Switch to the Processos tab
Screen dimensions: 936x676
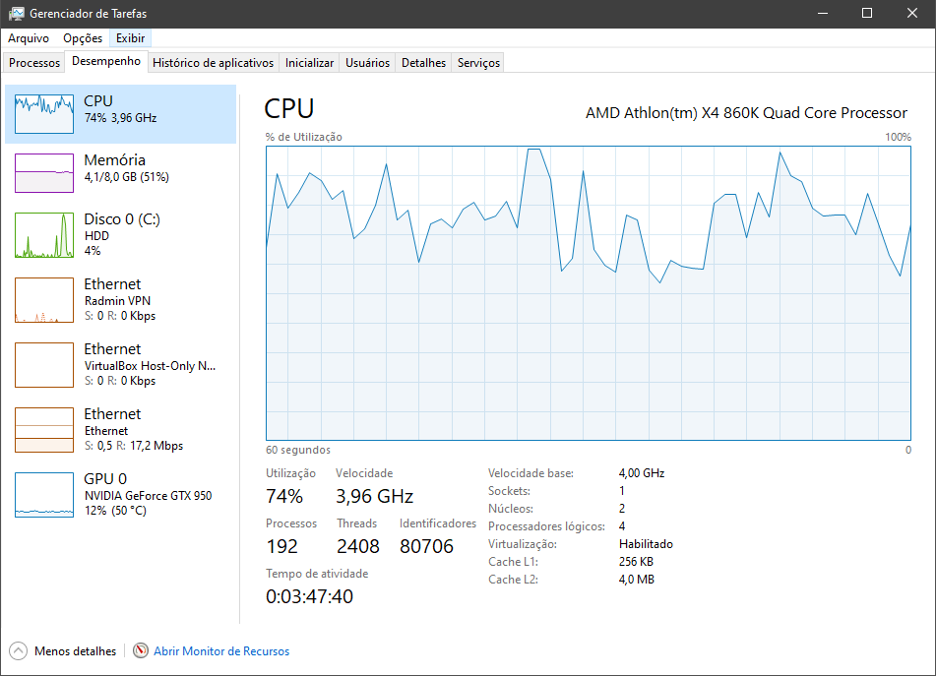click(34, 63)
